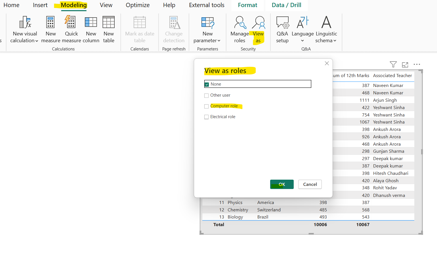Viewport: 437px width, 257px height.
Task: Dismiss the dialog using Cancel
Action: [310, 184]
